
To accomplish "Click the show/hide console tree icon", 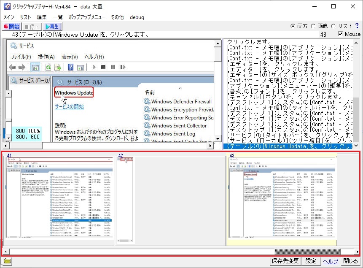I will point(35,67).
